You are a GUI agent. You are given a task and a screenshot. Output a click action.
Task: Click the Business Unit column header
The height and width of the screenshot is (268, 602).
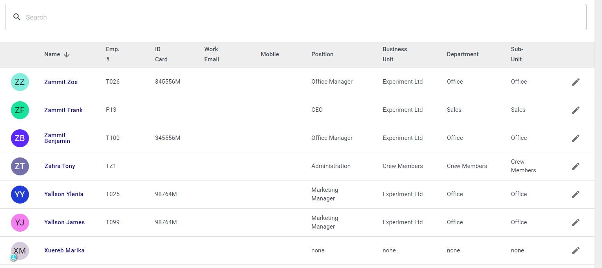pos(395,54)
